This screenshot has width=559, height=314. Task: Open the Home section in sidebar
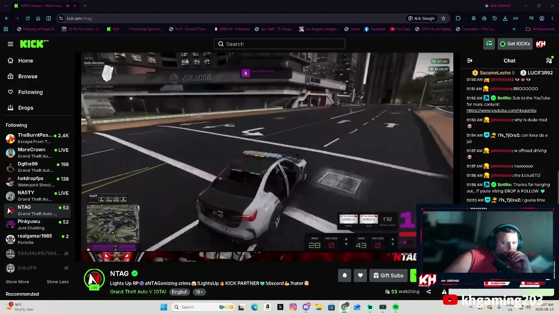(x=21, y=61)
